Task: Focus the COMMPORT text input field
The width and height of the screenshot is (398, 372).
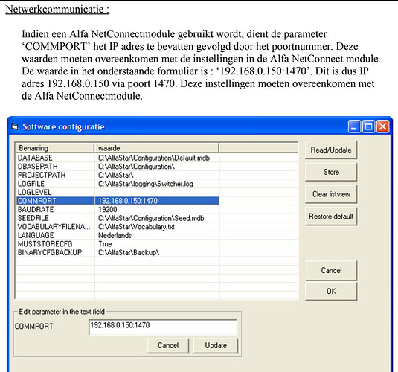Action: click(163, 327)
